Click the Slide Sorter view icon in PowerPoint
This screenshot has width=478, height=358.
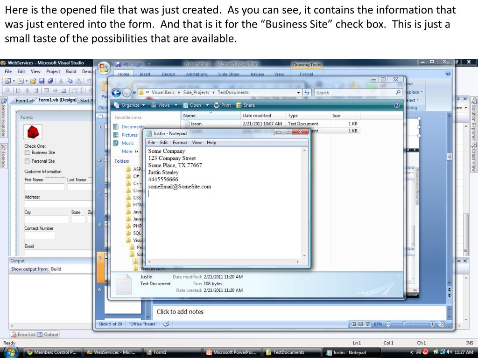(361, 324)
